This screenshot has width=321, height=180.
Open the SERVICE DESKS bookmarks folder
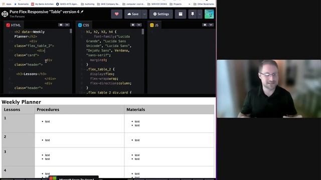pos(157,4)
